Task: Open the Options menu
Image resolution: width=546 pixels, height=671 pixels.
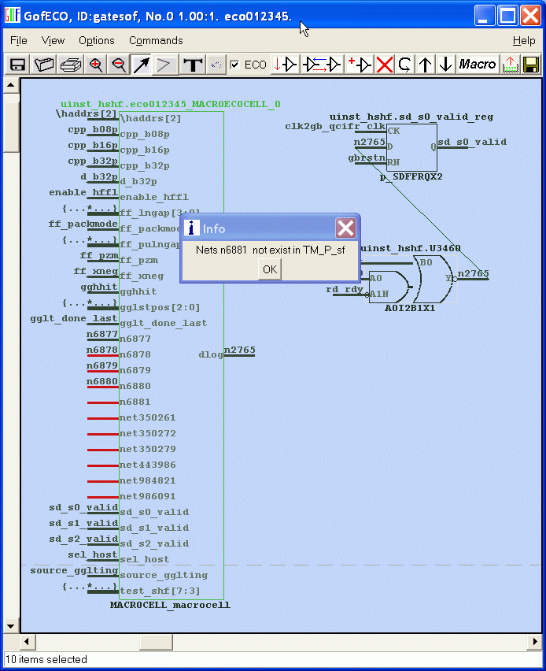Action: (96, 40)
